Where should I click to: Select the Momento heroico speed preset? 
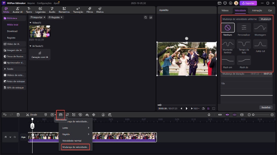tap(228, 44)
